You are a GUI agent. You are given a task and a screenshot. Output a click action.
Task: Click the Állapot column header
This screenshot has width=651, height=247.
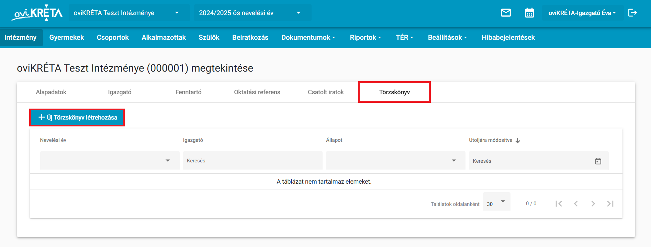click(334, 140)
